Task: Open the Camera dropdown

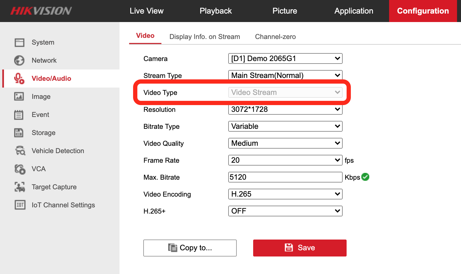Action: [x=285, y=58]
